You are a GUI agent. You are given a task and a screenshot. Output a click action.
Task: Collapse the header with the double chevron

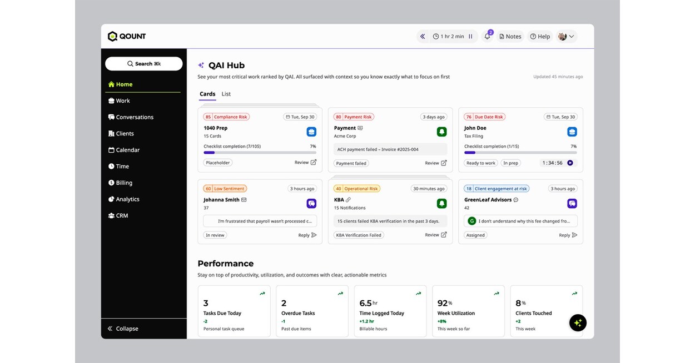click(422, 36)
